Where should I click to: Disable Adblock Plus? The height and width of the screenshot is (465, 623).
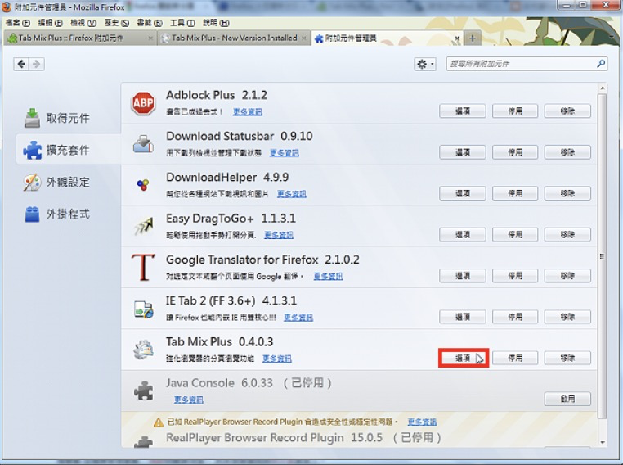click(x=515, y=111)
